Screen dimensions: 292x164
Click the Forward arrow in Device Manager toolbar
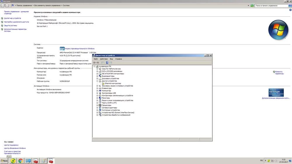(98, 63)
